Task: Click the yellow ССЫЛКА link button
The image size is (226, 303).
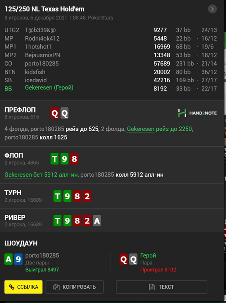Action: tap(23, 287)
